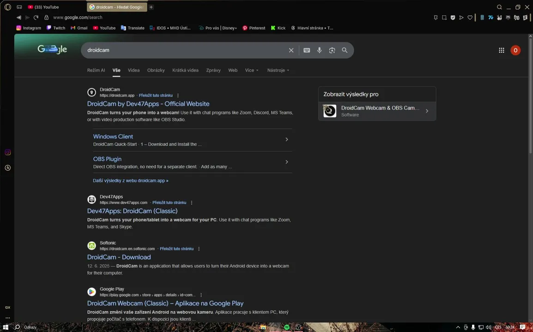Expand the Nástroje dropdown
This screenshot has height=332, width=533.
[x=278, y=70]
